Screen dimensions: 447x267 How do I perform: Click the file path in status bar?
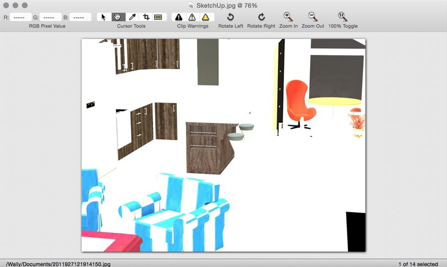pos(58,264)
